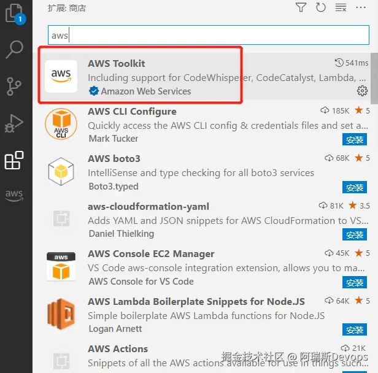Screen dimensions: 378x373
Task: Open the AWS view in activity bar
Action: pos(14,195)
